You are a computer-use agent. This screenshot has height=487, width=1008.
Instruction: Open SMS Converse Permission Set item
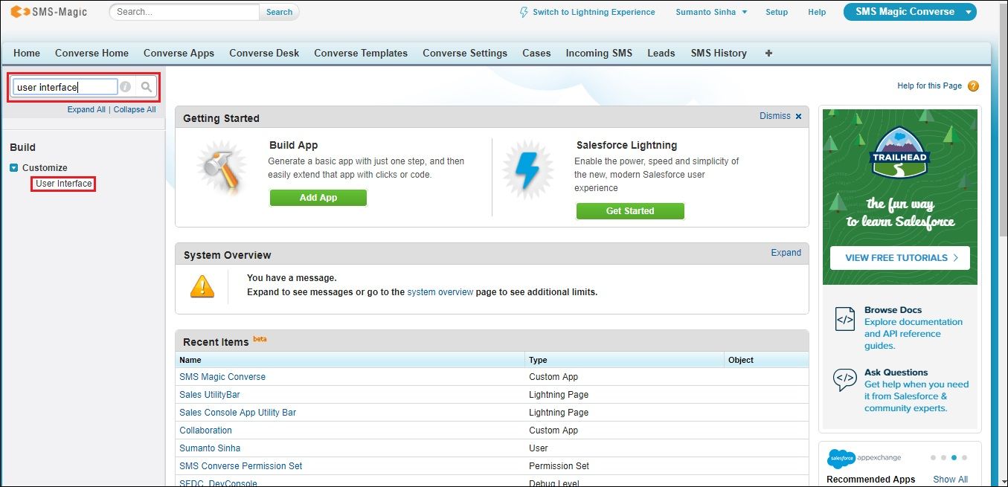pos(241,466)
